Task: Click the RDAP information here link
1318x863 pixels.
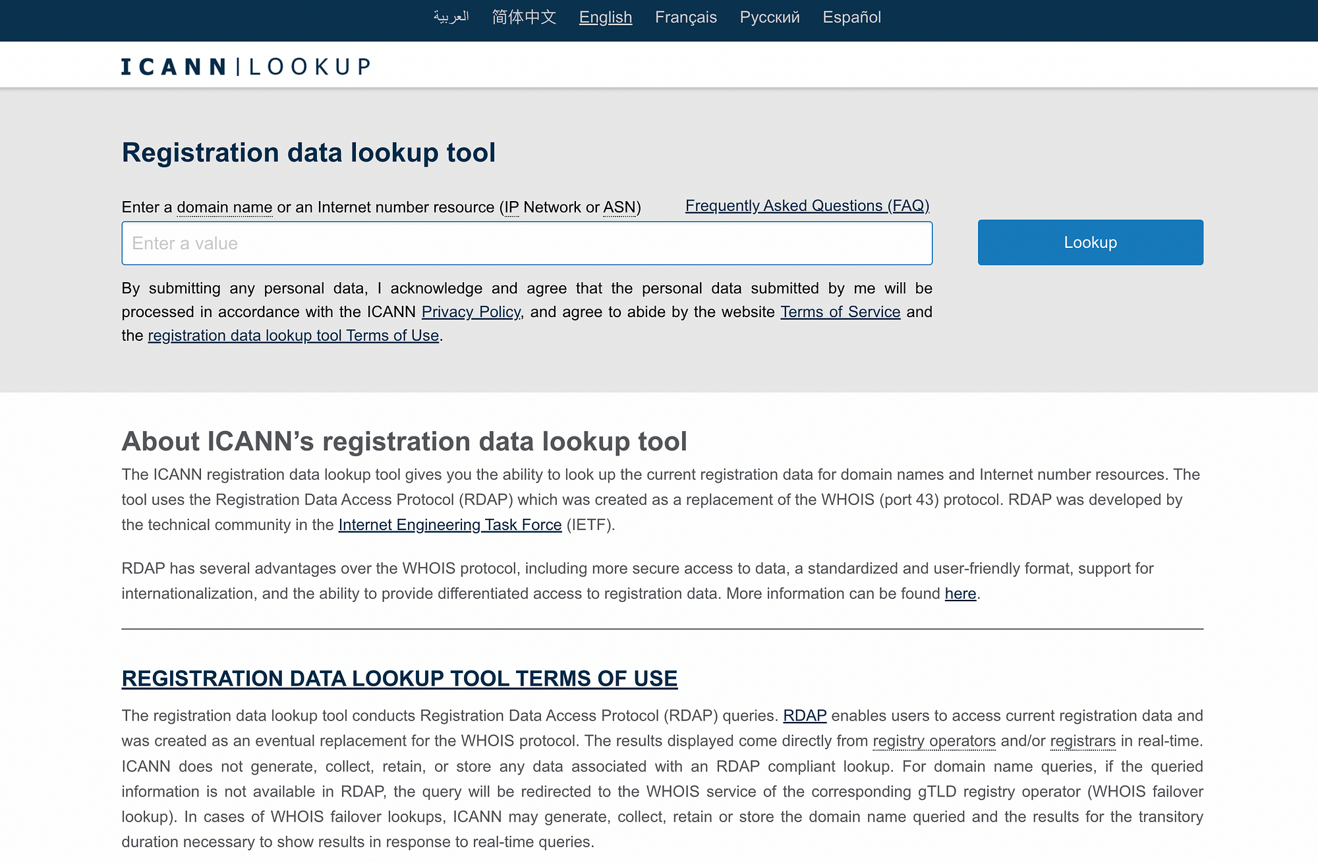Action: 961,592
